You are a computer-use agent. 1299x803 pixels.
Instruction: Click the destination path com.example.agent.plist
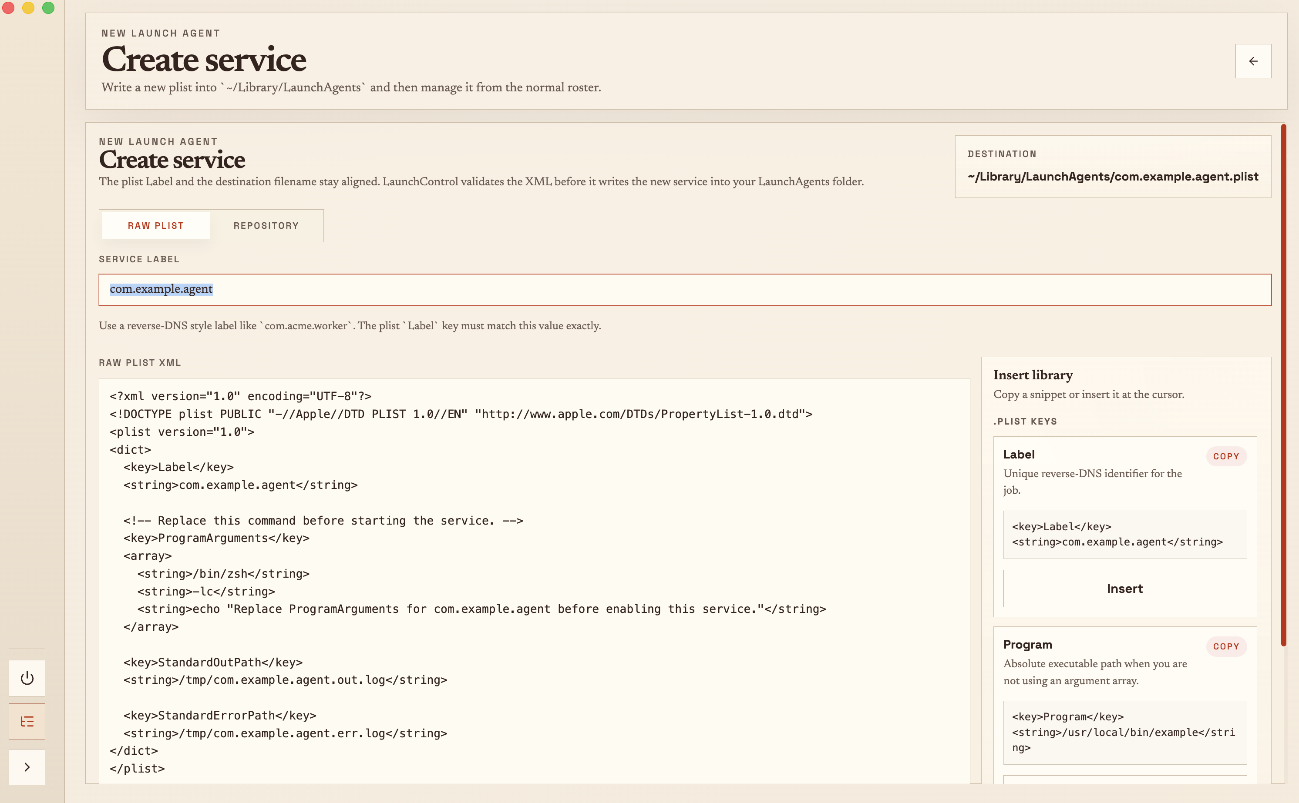pyautogui.click(x=1113, y=176)
